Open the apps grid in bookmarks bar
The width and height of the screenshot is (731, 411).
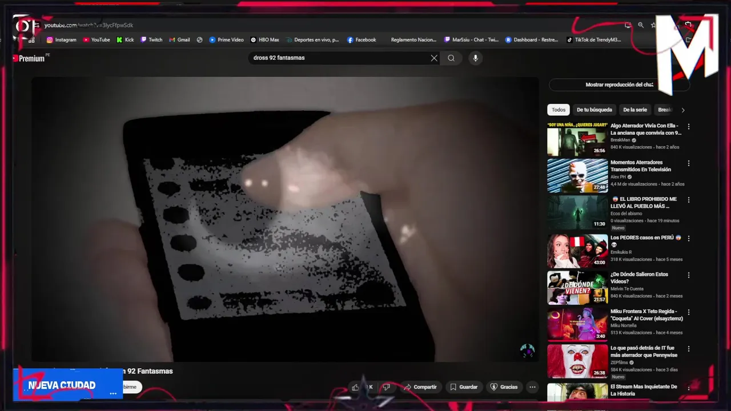(x=31, y=40)
